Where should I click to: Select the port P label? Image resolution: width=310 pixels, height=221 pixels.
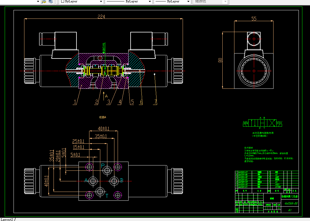[103, 166]
